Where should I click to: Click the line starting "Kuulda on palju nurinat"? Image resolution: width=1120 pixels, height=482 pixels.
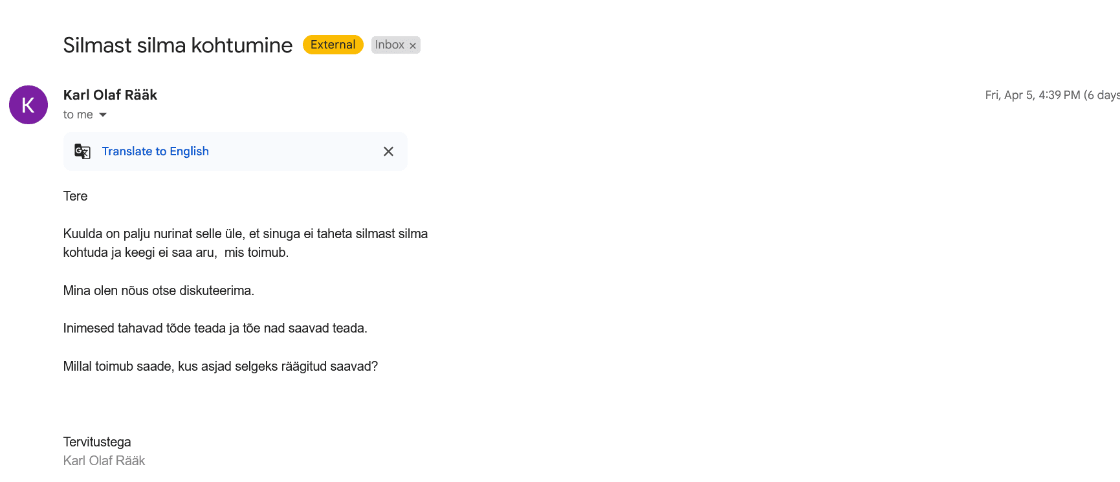click(245, 234)
